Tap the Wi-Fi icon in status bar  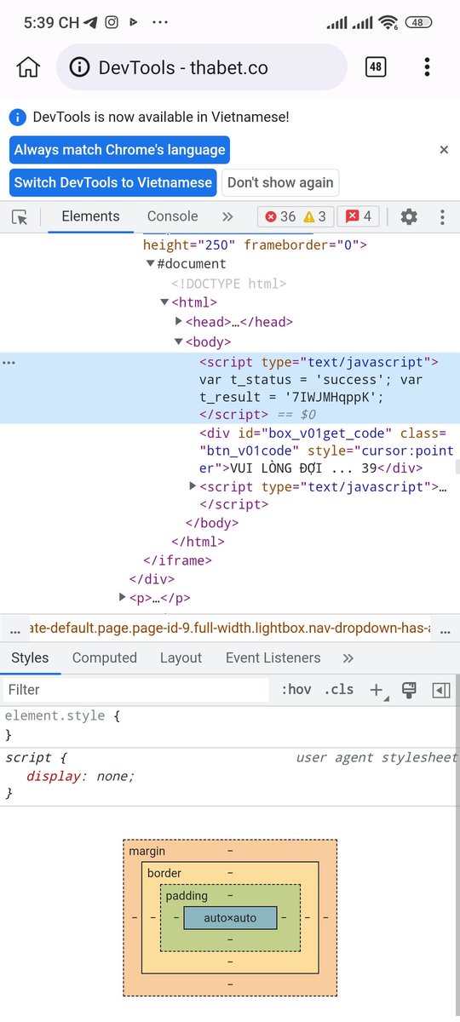click(389, 23)
